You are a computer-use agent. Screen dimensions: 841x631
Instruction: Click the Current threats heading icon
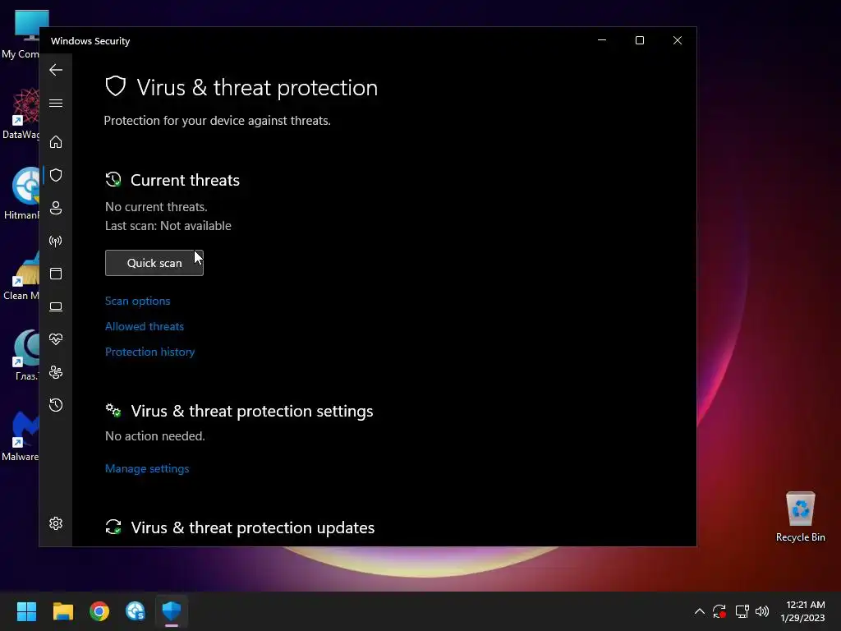tap(113, 180)
